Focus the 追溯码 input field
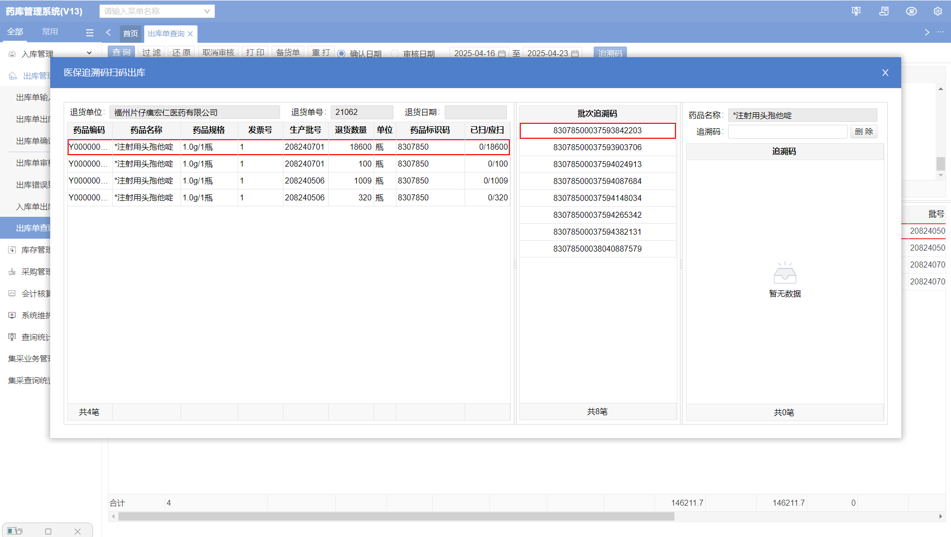This screenshot has height=537, width=951. click(x=788, y=131)
